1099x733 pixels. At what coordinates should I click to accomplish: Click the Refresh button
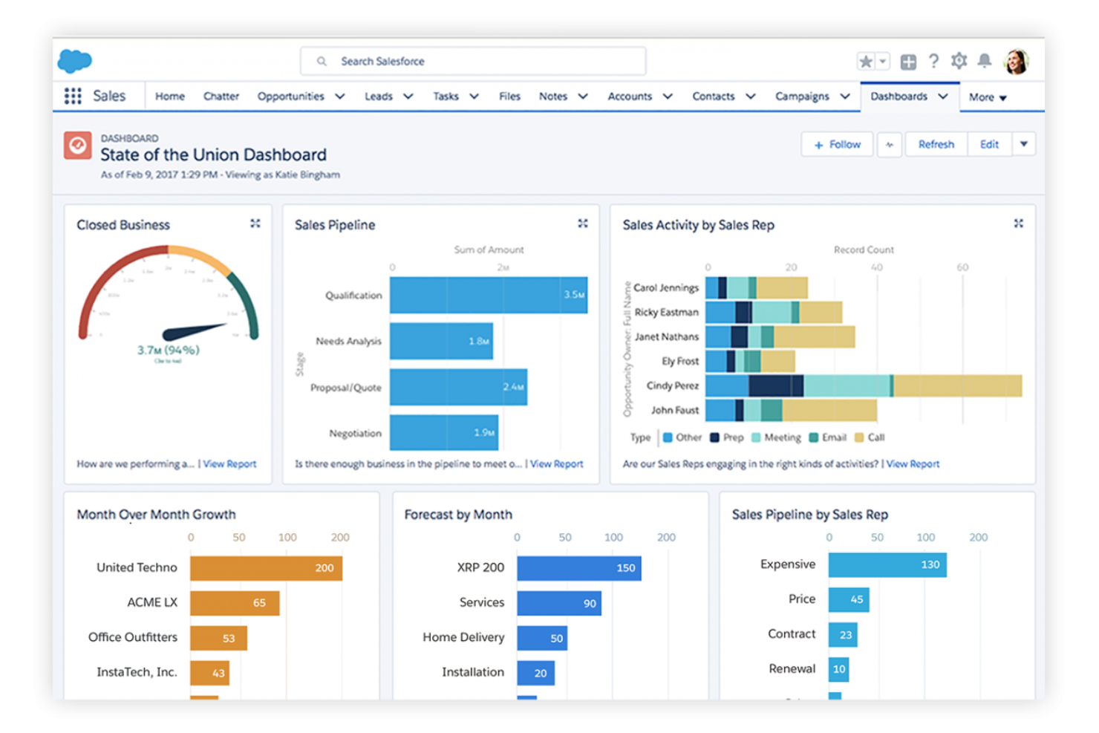pos(936,144)
